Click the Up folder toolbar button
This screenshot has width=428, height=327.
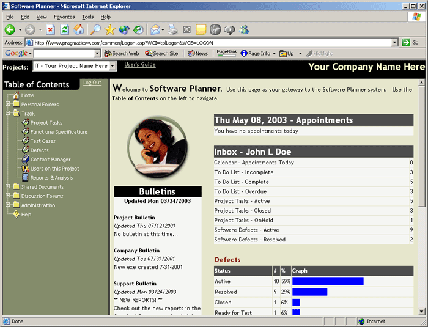click(x=287, y=54)
